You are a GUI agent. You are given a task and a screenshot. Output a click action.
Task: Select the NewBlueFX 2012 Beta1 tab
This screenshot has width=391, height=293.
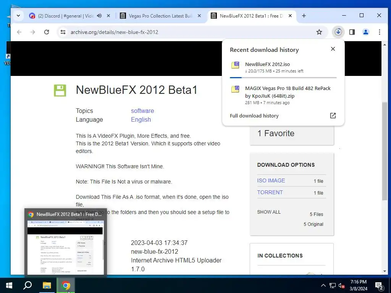[x=250, y=16]
